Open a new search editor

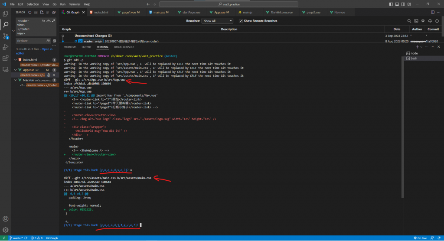[x=42, y=13]
